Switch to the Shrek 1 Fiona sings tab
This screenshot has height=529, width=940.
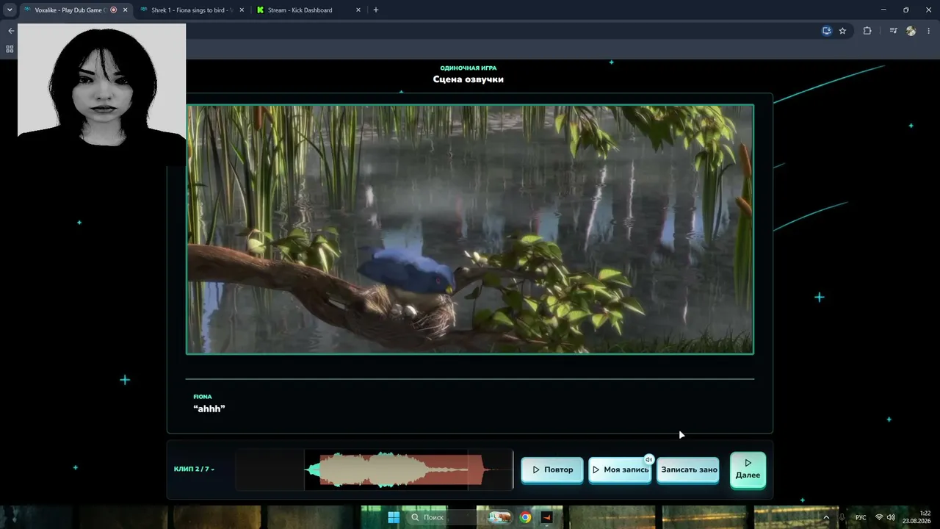tap(191, 10)
